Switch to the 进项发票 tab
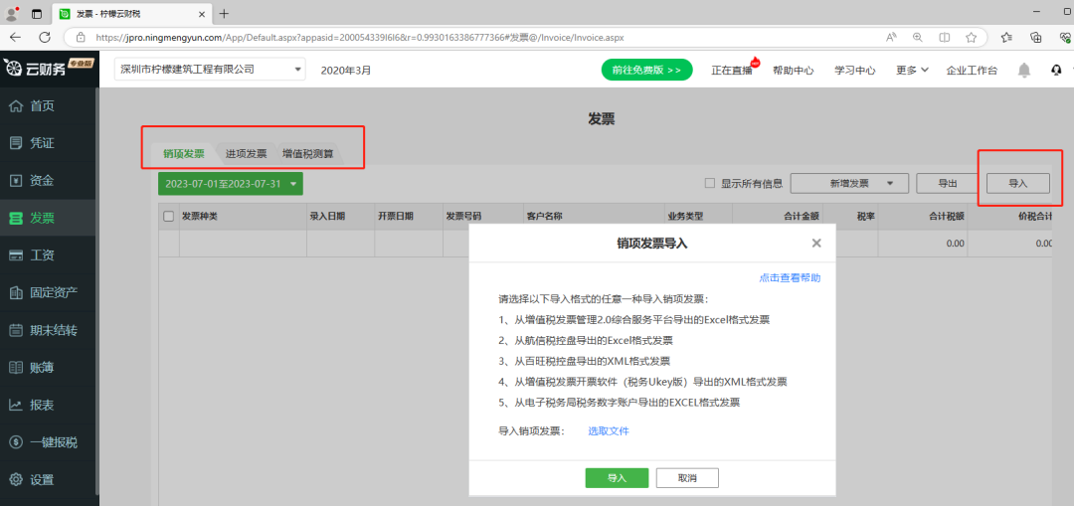 [x=246, y=153]
